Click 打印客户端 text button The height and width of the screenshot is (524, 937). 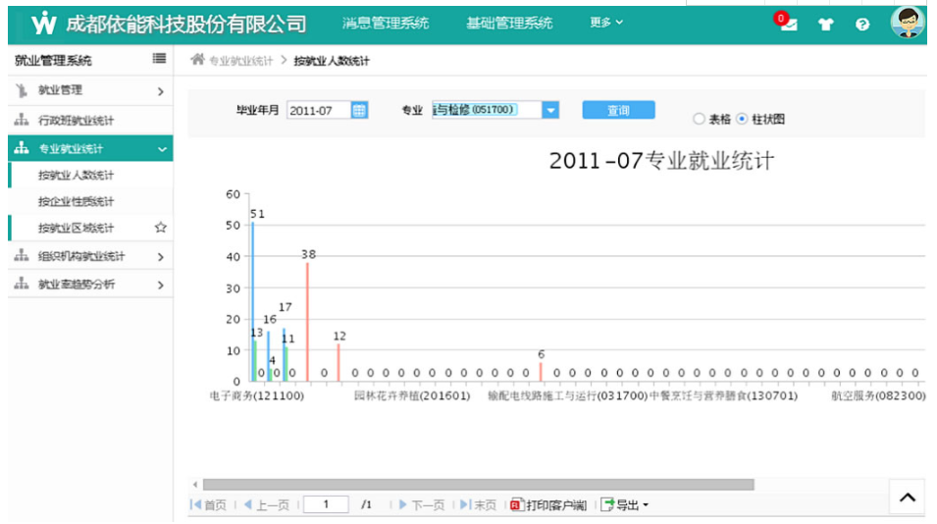(x=556, y=505)
